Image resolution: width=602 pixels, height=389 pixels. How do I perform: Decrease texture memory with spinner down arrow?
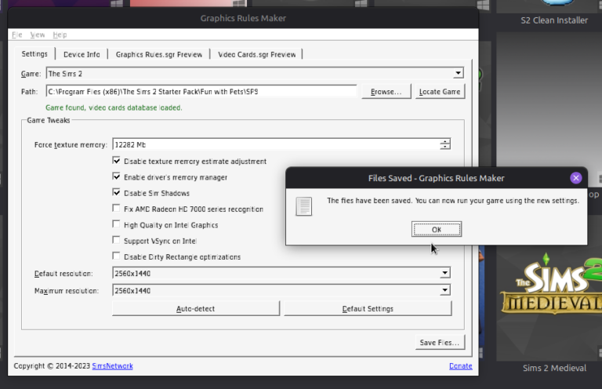click(445, 147)
